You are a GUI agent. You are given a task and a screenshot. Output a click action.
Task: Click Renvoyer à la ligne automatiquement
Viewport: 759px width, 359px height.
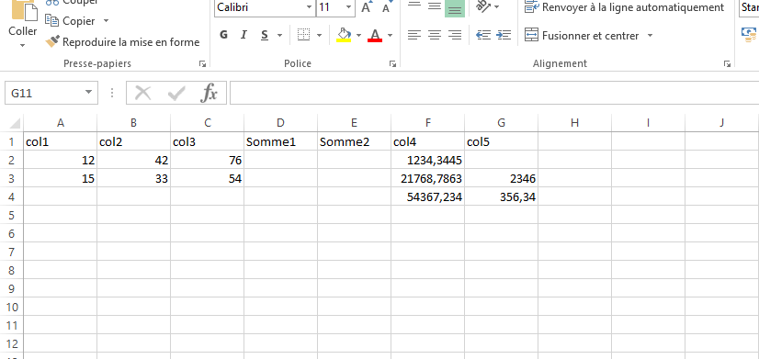(x=625, y=7)
